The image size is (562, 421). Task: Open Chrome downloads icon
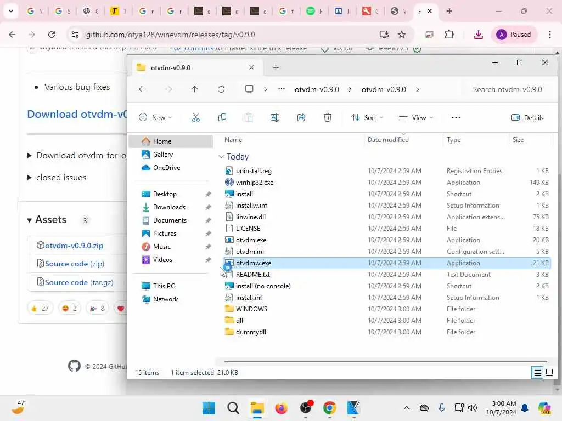pos(478,35)
